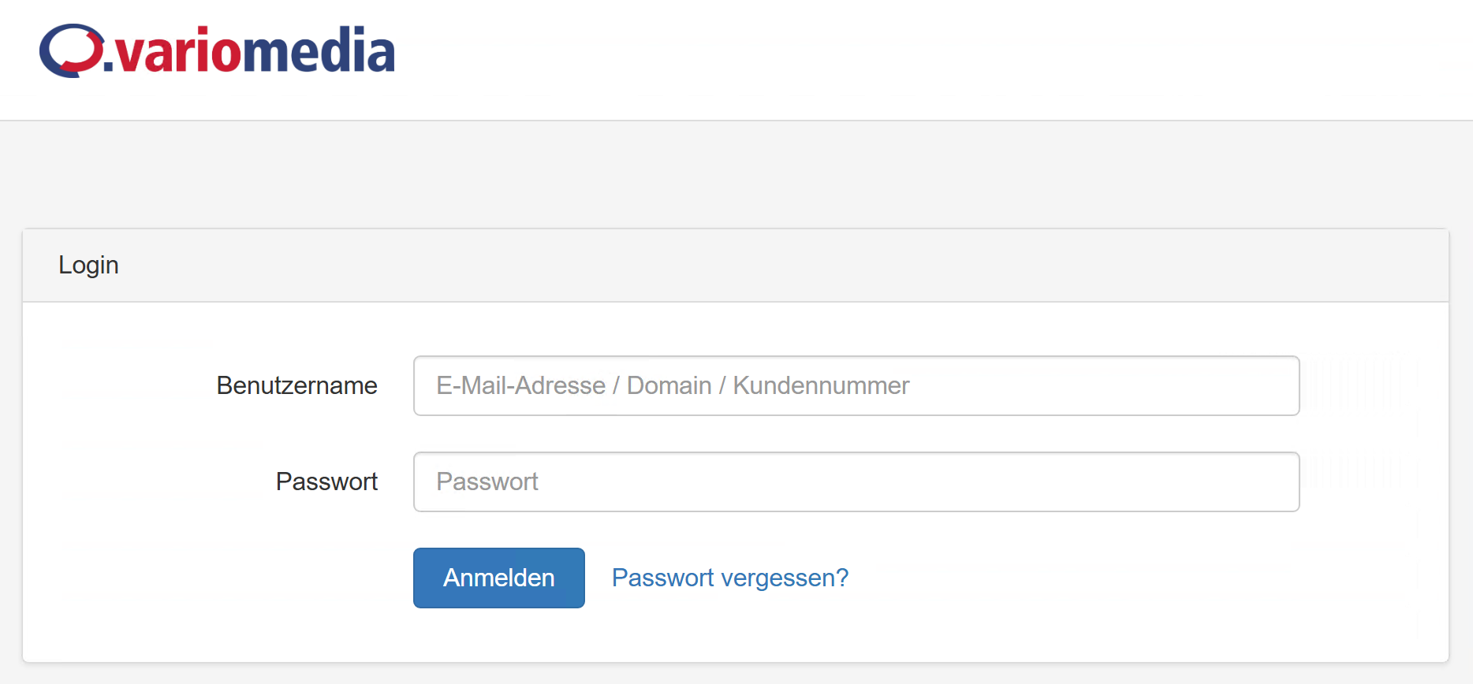Click the Anmelden button
This screenshot has height=684, width=1473.
499,578
